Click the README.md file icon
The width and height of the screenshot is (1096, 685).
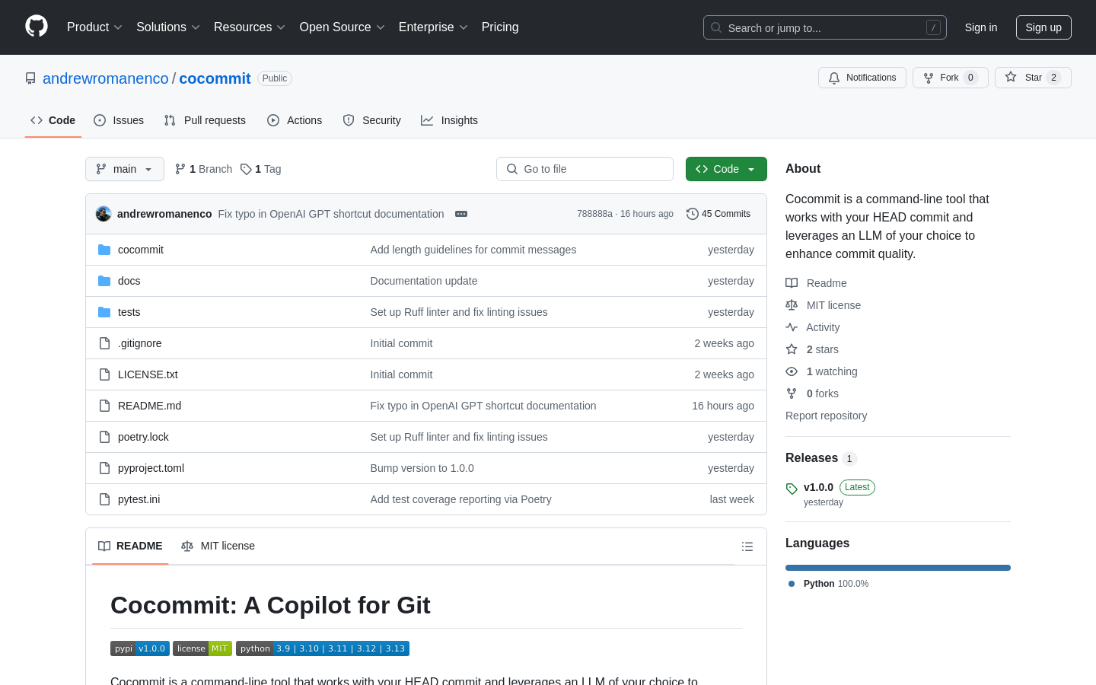click(104, 406)
